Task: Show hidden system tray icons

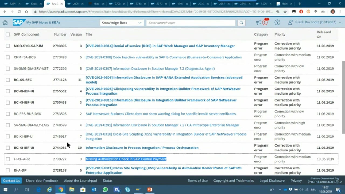Action: click(280, 190)
